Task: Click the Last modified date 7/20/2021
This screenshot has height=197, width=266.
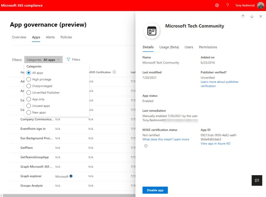Action: (149, 77)
